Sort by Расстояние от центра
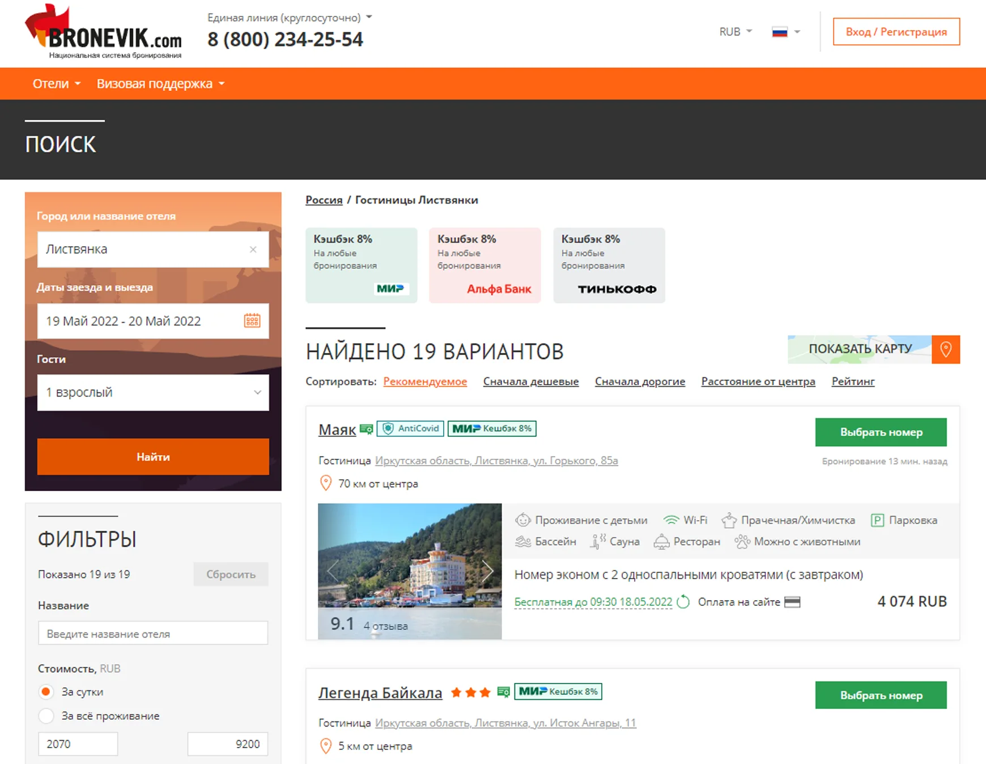Image resolution: width=986 pixels, height=764 pixels. [758, 382]
